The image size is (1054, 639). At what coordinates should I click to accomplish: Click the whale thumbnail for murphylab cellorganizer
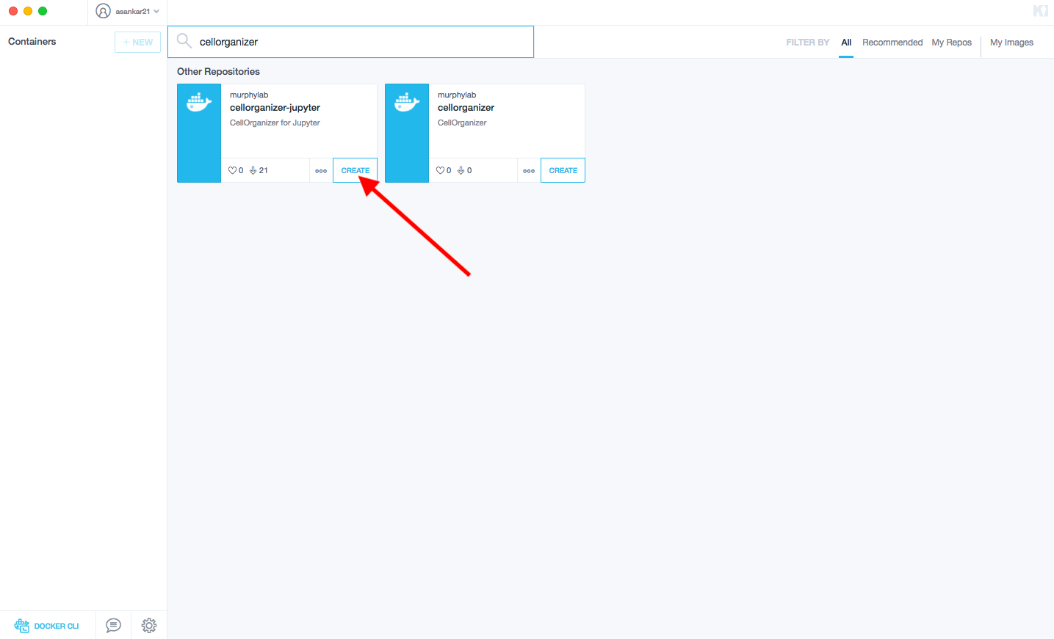[x=407, y=133]
